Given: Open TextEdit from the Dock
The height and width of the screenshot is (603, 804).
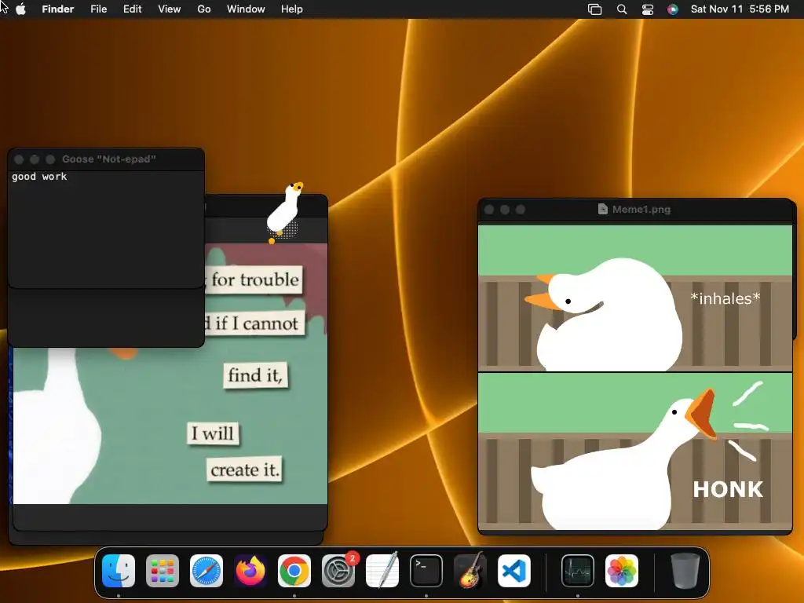Looking at the screenshot, I should (382, 571).
